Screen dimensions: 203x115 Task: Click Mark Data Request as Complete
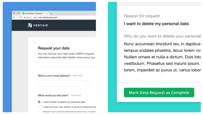coord(159,92)
